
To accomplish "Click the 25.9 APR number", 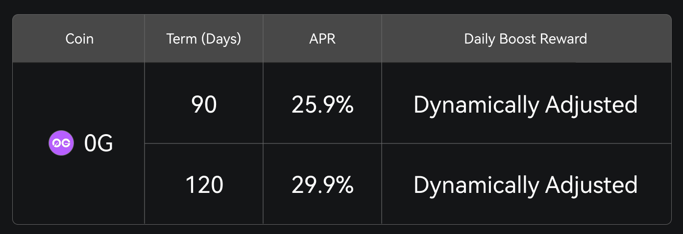I will click(x=314, y=105).
